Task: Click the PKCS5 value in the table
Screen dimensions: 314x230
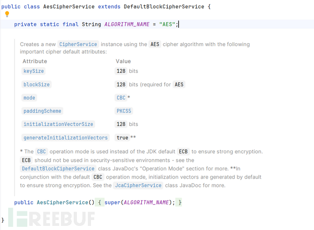Action: [124, 111]
